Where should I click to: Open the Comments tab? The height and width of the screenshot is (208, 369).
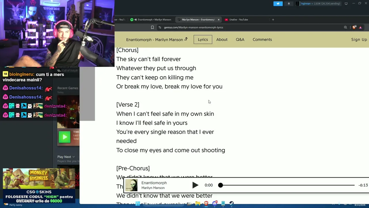(262, 40)
